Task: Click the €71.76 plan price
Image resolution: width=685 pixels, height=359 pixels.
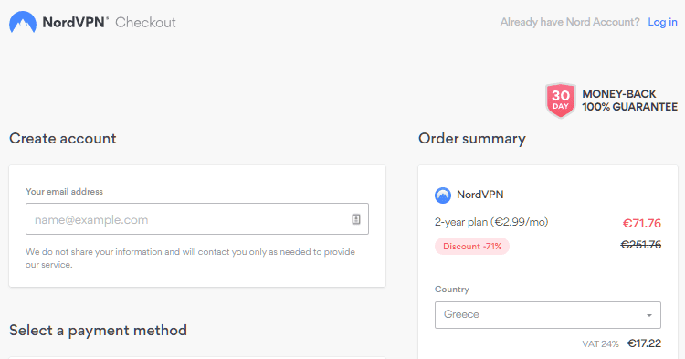Action: click(x=642, y=223)
